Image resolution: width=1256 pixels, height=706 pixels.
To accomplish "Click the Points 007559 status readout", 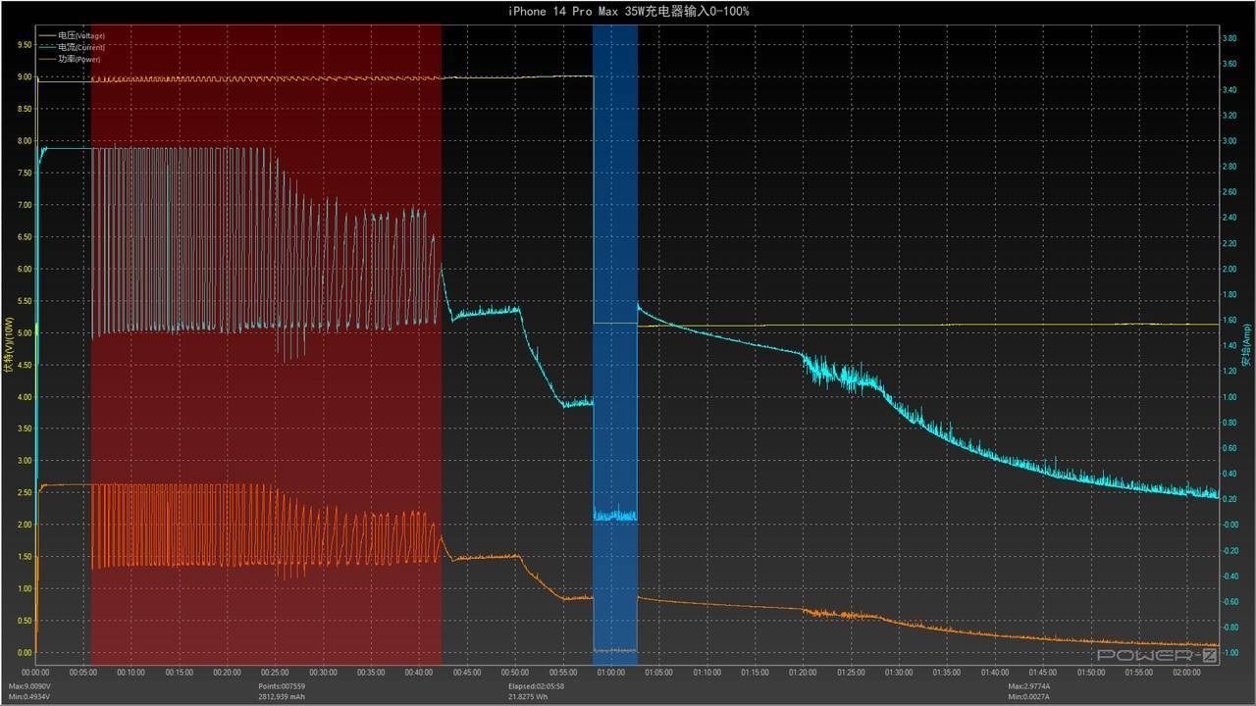I will [282, 686].
